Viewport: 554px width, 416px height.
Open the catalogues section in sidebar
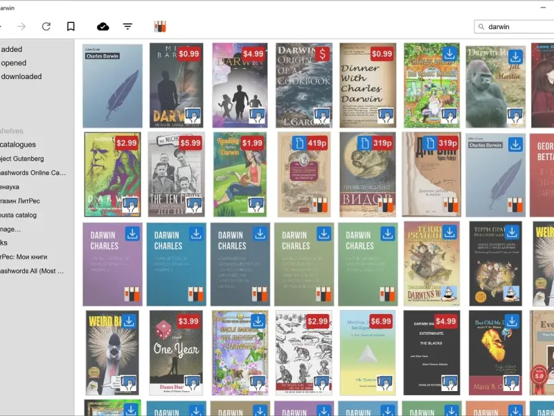(x=18, y=144)
